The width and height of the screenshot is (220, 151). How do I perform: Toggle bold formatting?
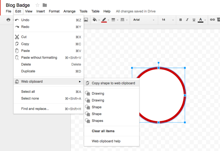click(180, 20)
